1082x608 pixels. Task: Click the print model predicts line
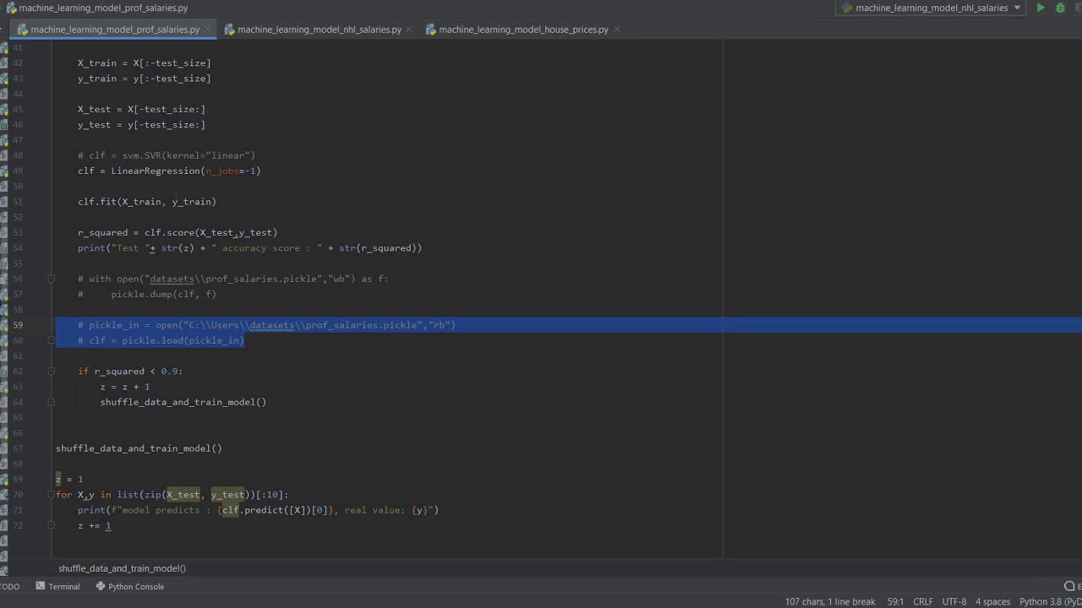(x=258, y=510)
